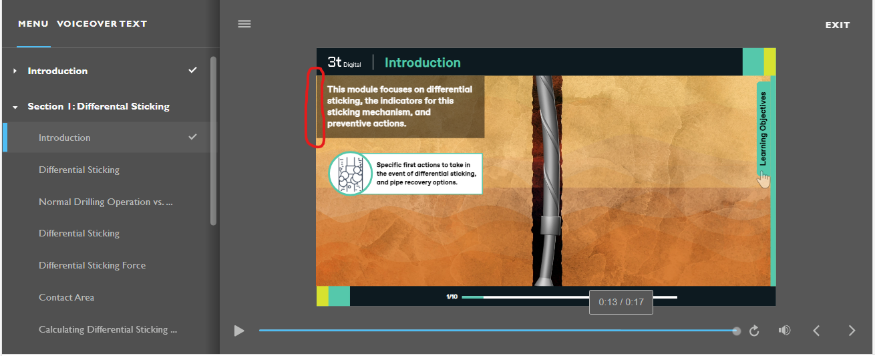Advance to the next slide
Screen dimensions: 875x356
pyautogui.click(x=852, y=331)
